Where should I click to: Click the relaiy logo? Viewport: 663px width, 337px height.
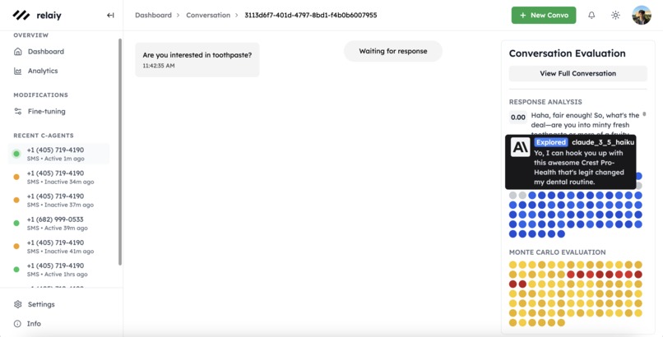37,15
